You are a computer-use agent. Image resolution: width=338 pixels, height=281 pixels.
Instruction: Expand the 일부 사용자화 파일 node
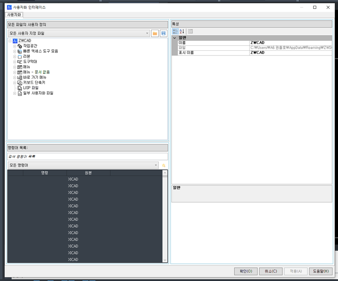pos(15,93)
